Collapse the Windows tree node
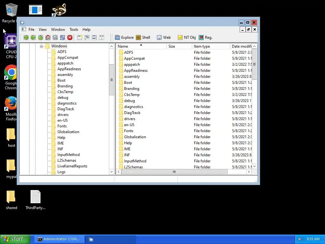The width and height of the screenshot is (325, 244). coord(42,46)
